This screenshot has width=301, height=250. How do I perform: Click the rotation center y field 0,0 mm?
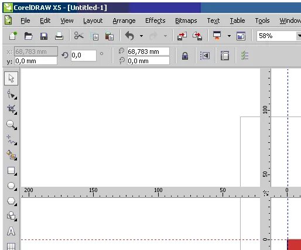pyautogui.click(x=148, y=61)
